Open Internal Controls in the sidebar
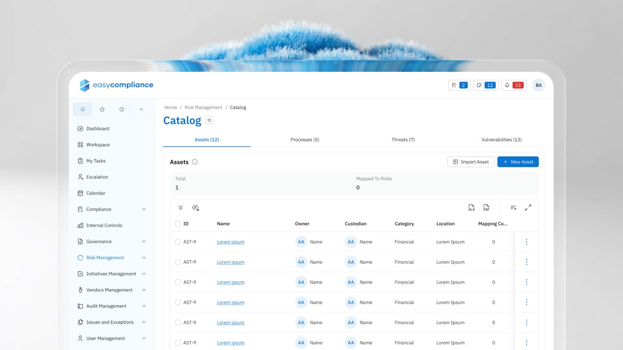The height and width of the screenshot is (350, 623). 100,225
